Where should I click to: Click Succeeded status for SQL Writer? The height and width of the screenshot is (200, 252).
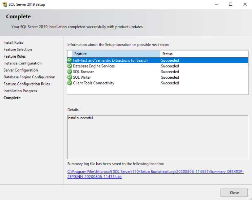170,77
